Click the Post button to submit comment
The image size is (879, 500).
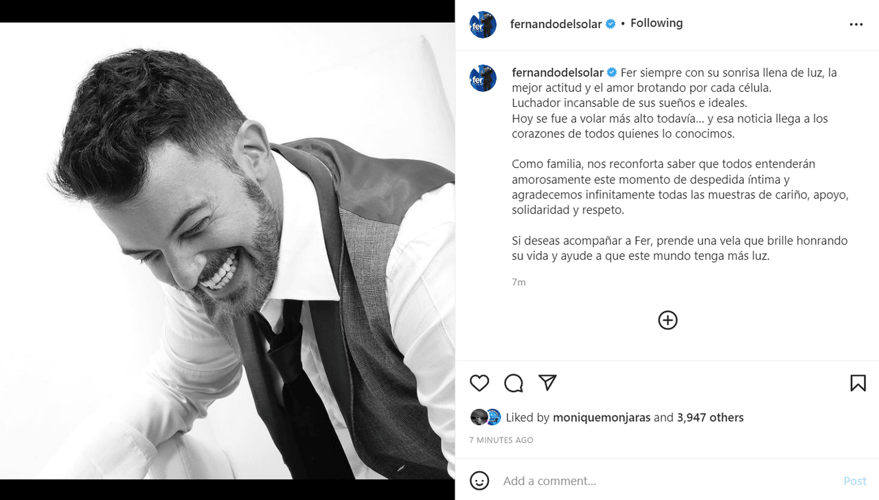[x=855, y=481]
